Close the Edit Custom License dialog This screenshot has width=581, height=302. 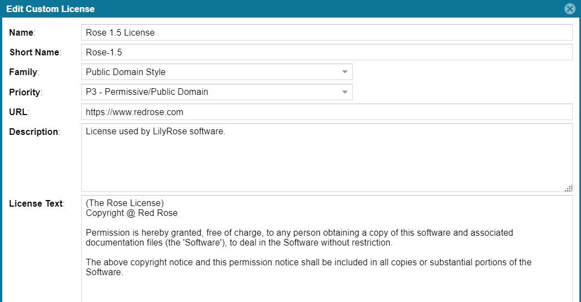(570, 9)
